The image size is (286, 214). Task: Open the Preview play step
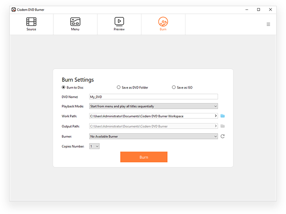(119, 24)
